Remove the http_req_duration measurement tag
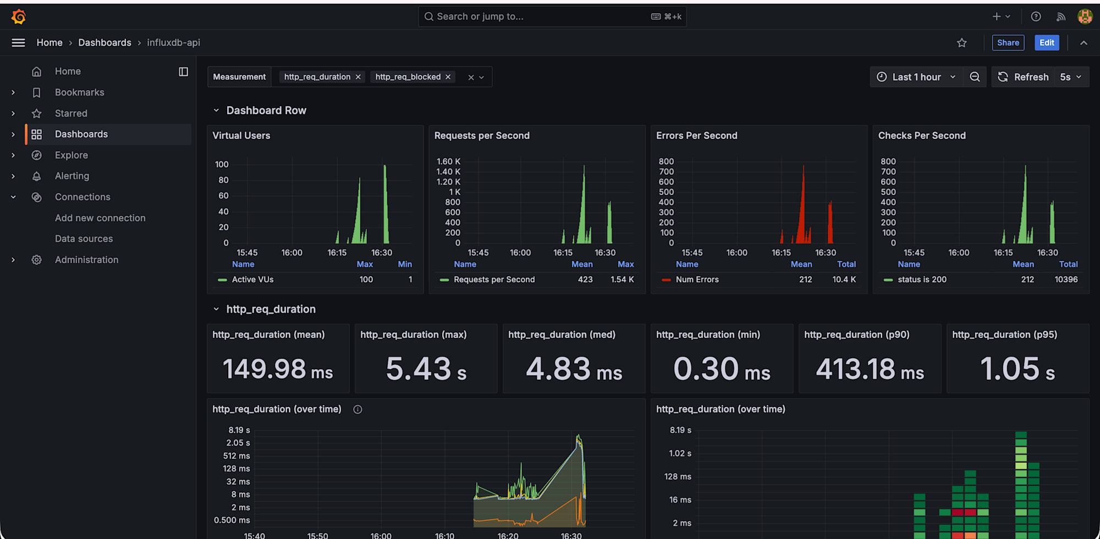This screenshot has width=1100, height=539. click(x=358, y=77)
